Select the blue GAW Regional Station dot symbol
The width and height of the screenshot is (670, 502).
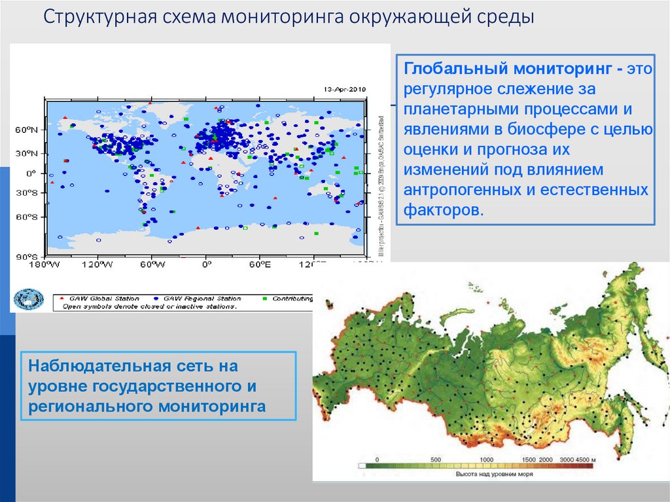point(156,297)
